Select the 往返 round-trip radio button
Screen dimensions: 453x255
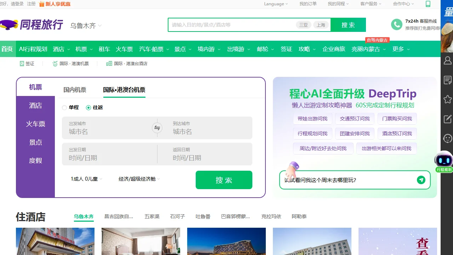click(88, 107)
